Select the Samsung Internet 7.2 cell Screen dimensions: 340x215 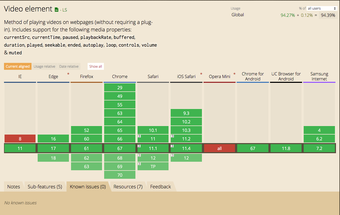[319, 148]
